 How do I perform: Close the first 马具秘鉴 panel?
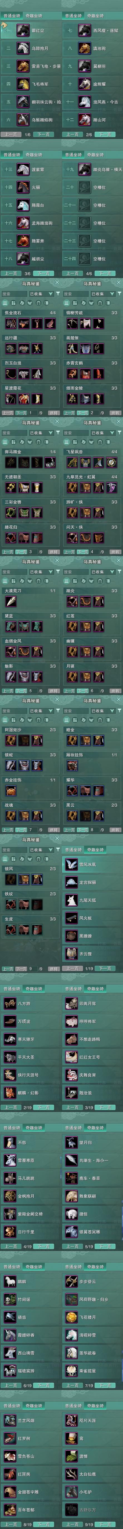click(57, 283)
